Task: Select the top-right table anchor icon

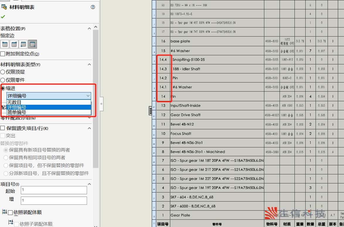Action: pos(14,44)
